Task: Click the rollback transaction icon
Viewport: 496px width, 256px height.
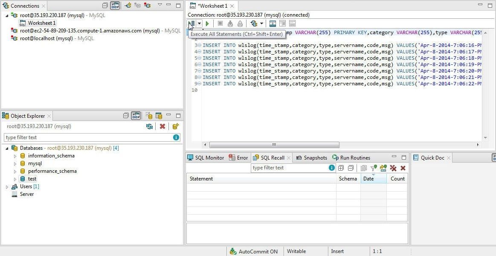Action: point(240,23)
